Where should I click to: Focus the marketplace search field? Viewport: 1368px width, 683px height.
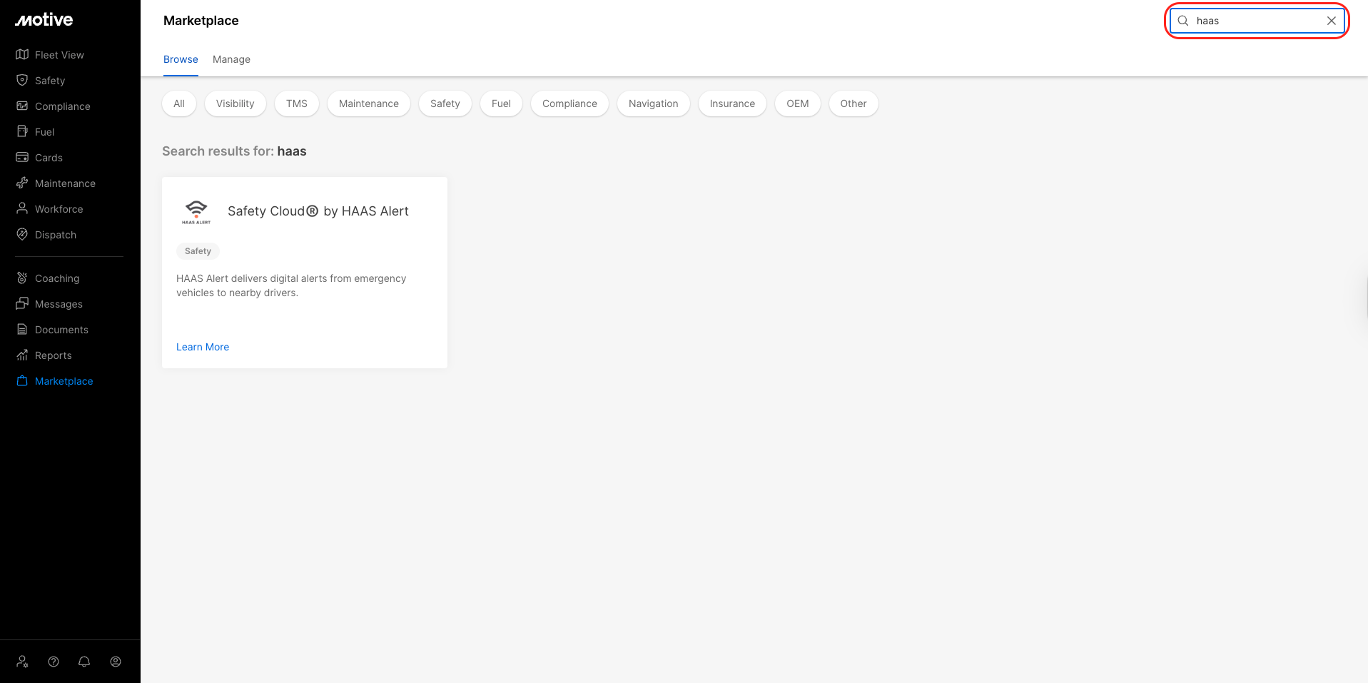tap(1257, 21)
